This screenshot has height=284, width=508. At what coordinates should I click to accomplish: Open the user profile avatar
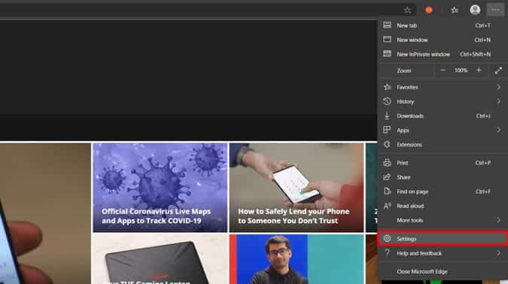click(x=475, y=10)
